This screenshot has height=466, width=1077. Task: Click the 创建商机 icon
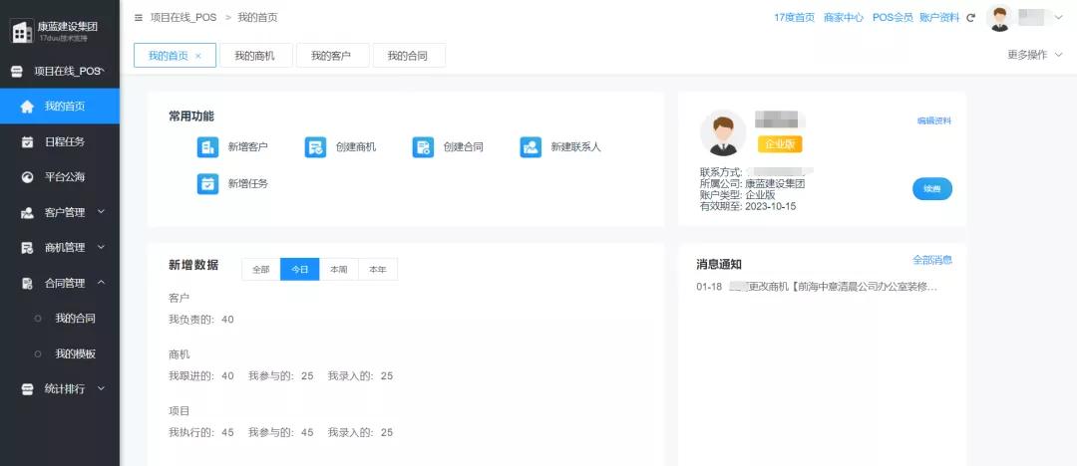(x=315, y=146)
